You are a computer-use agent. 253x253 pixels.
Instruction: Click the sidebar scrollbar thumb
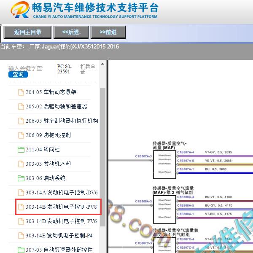point(102,157)
